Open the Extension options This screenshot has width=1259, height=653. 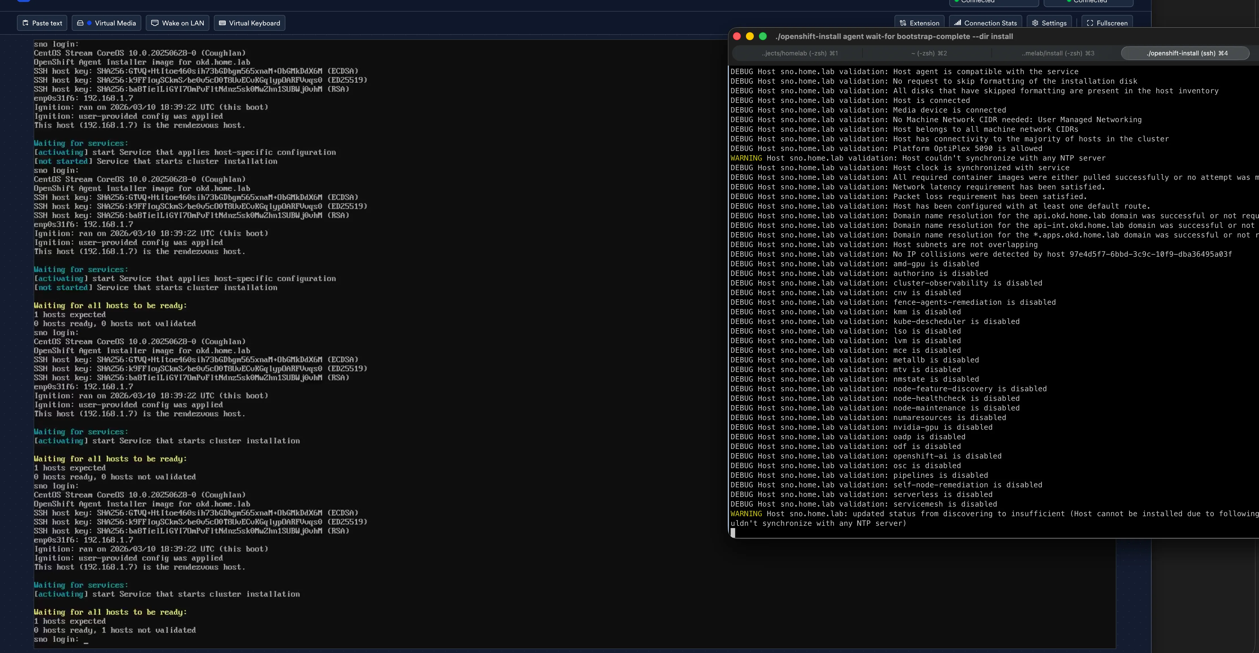coord(919,23)
